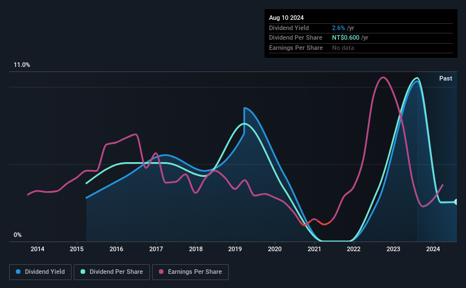
Task: Click the Past label in shaded region
Action: pyautogui.click(x=446, y=78)
